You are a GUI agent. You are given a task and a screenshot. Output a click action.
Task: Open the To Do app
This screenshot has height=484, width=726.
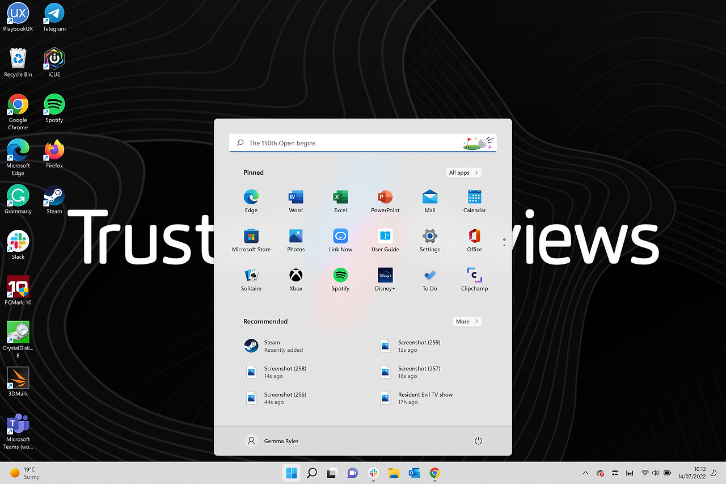pos(430,279)
